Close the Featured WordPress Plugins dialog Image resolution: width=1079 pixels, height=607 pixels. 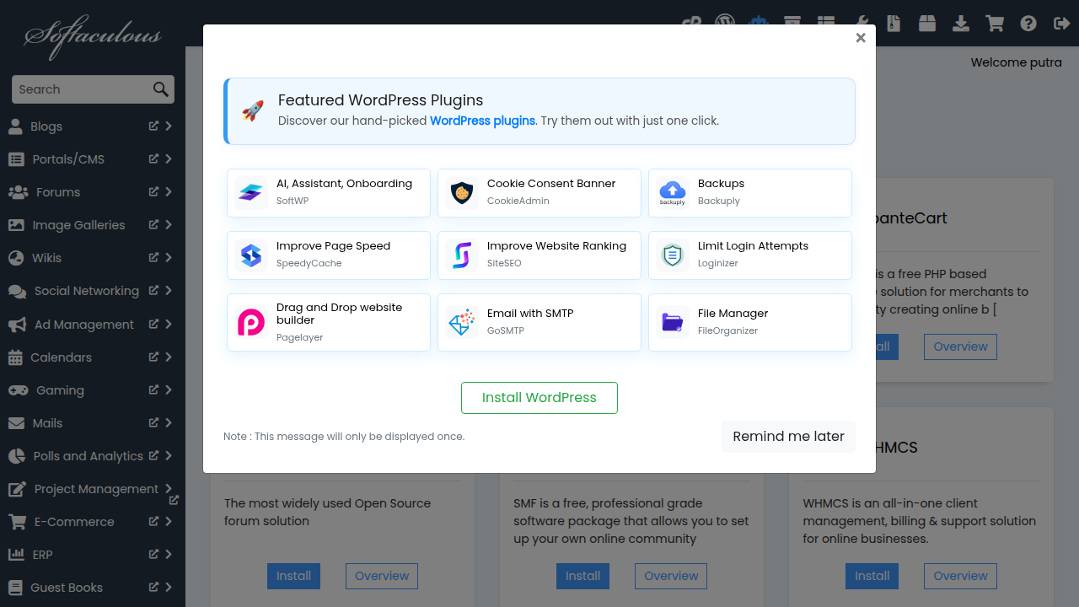coord(861,38)
